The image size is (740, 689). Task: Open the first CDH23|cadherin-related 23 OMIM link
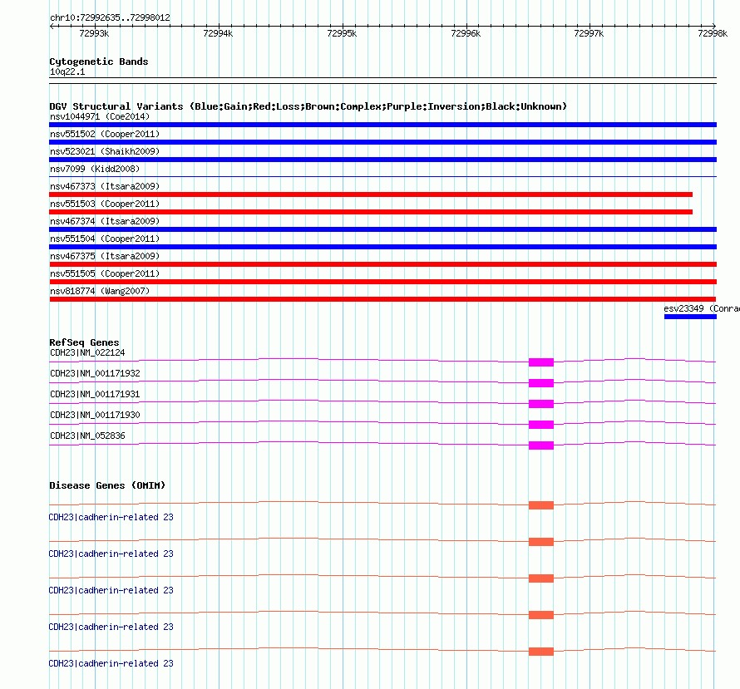(111, 517)
